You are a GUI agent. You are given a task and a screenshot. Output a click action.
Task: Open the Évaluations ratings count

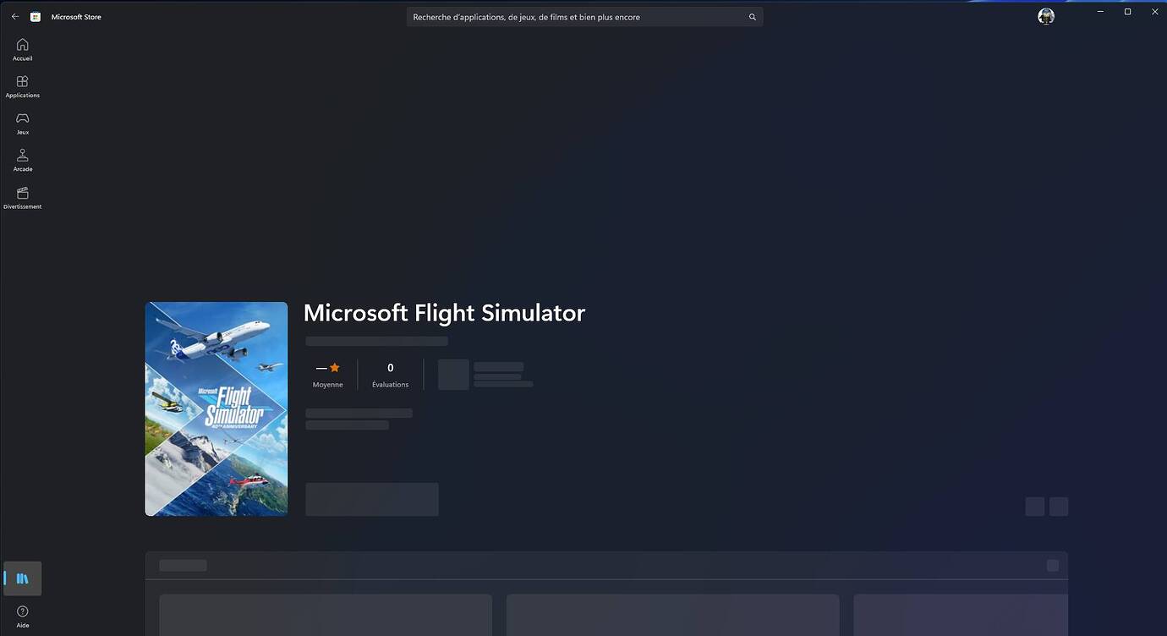click(x=390, y=374)
